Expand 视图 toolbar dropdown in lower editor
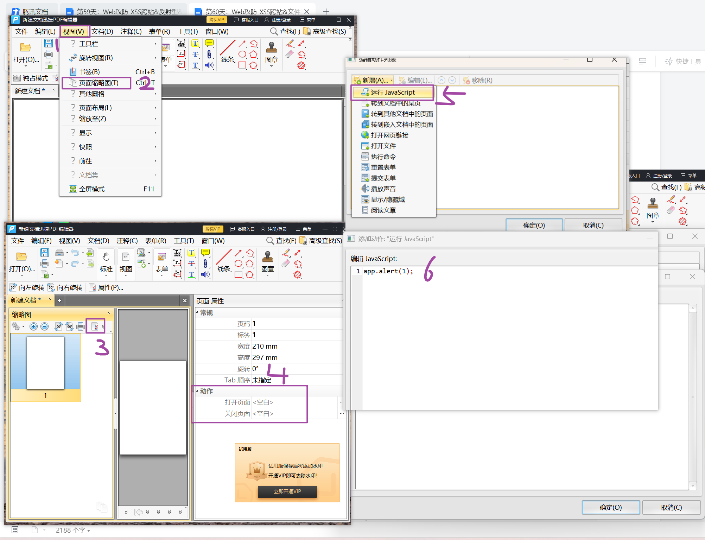The width and height of the screenshot is (705, 540). coord(126,276)
